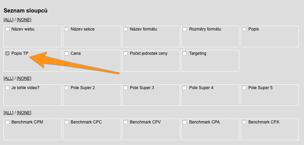This screenshot has height=145, width=304.
Task: Enable the Název sekce column
Action: click(66, 29)
